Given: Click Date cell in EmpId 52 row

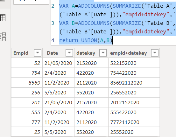Looking at the screenshot, I should click(x=58, y=63).
